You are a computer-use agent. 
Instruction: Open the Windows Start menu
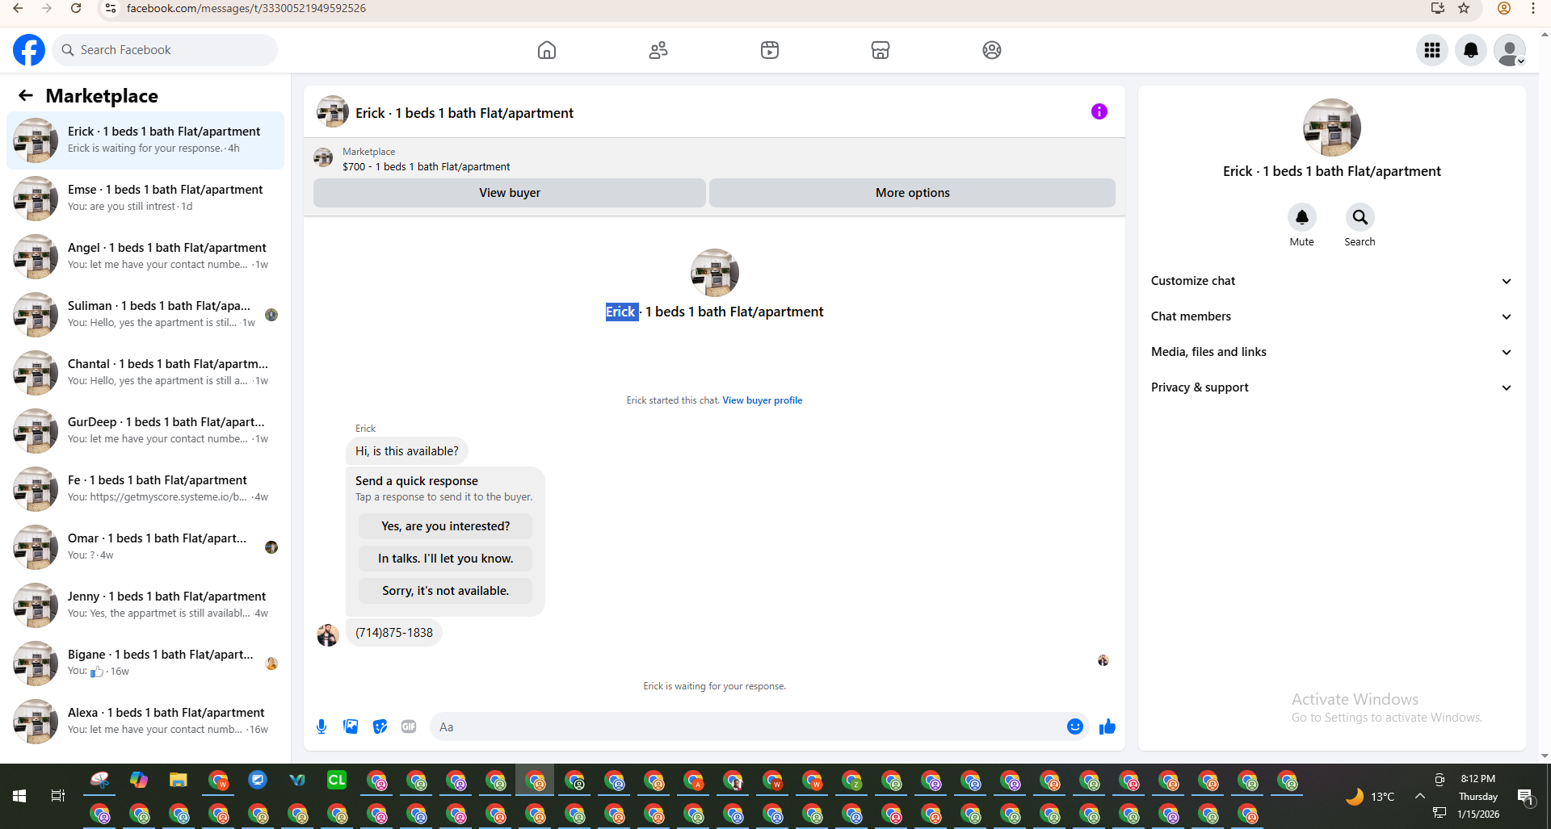19,796
